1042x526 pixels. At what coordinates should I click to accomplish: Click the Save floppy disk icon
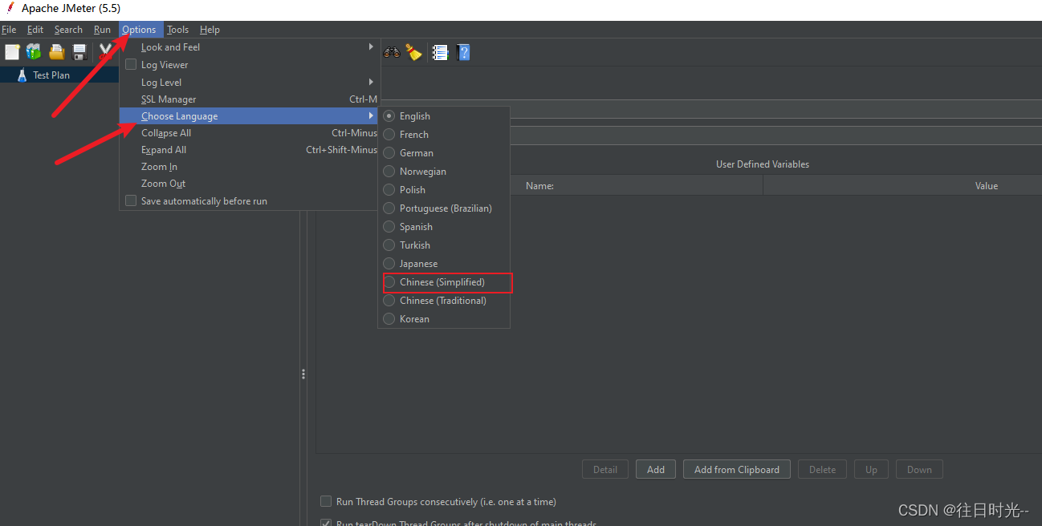[x=80, y=52]
